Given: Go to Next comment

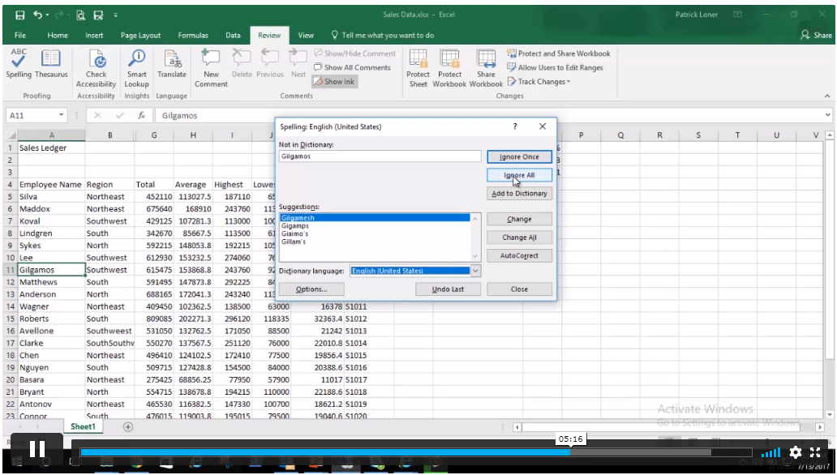Looking at the screenshot, I should click(298, 64).
